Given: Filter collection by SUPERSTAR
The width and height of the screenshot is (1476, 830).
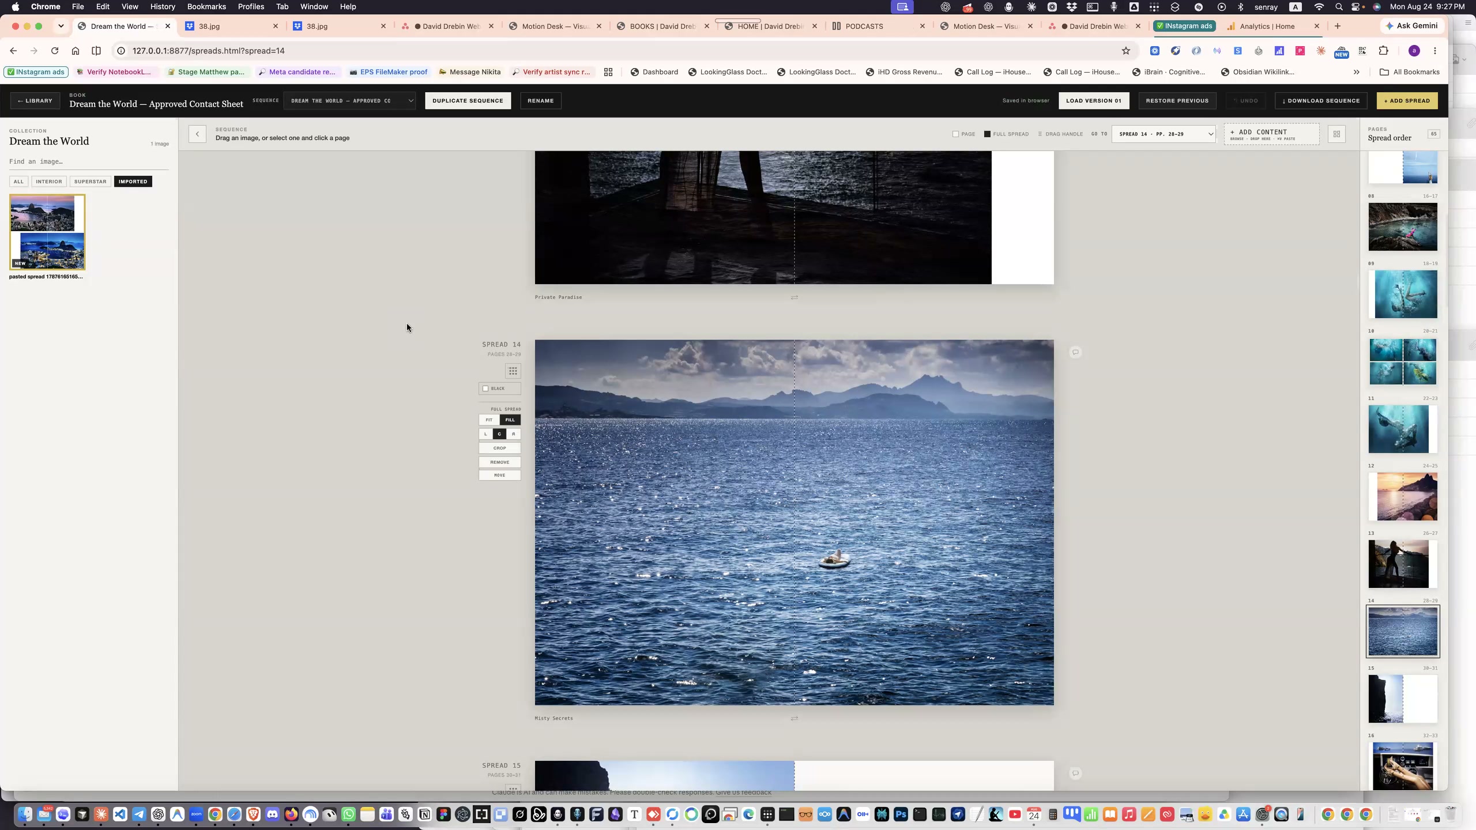Looking at the screenshot, I should point(90,182).
